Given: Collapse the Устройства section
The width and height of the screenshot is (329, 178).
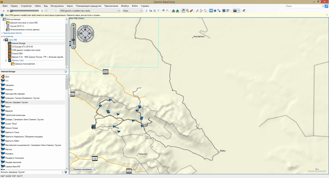Looking at the screenshot, I should coord(2,36).
